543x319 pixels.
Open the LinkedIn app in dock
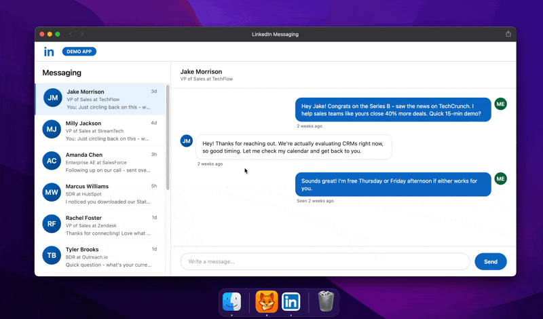[291, 301]
